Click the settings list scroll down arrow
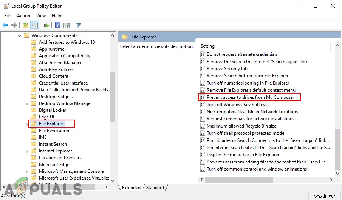Image resolution: width=342 pixels, height=200 pixels. [x=337, y=174]
